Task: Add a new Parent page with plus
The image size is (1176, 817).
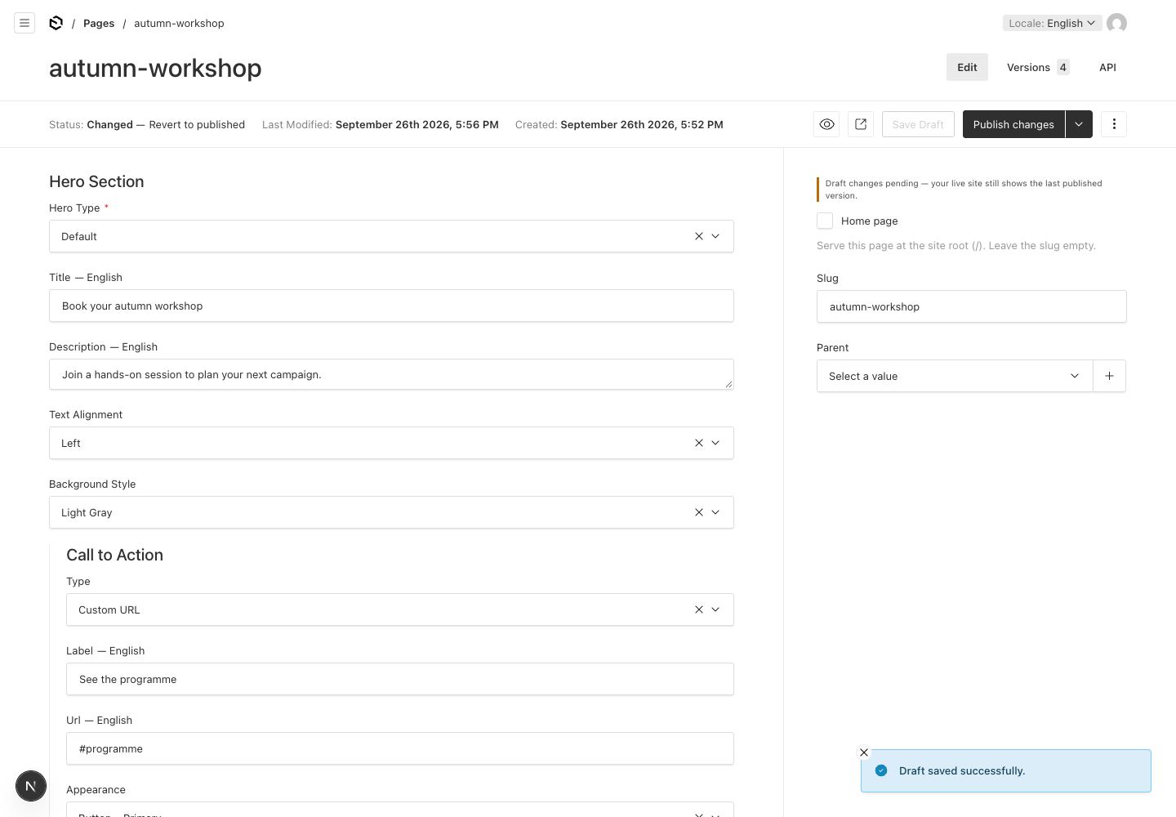Action: pos(1109,376)
